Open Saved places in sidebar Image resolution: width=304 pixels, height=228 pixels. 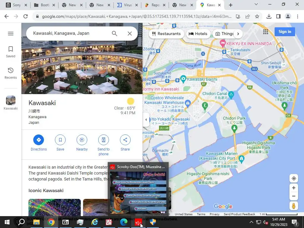[10, 52]
